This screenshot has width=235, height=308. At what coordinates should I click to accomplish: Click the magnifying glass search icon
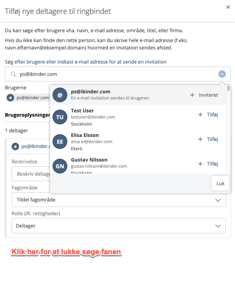tap(13, 74)
